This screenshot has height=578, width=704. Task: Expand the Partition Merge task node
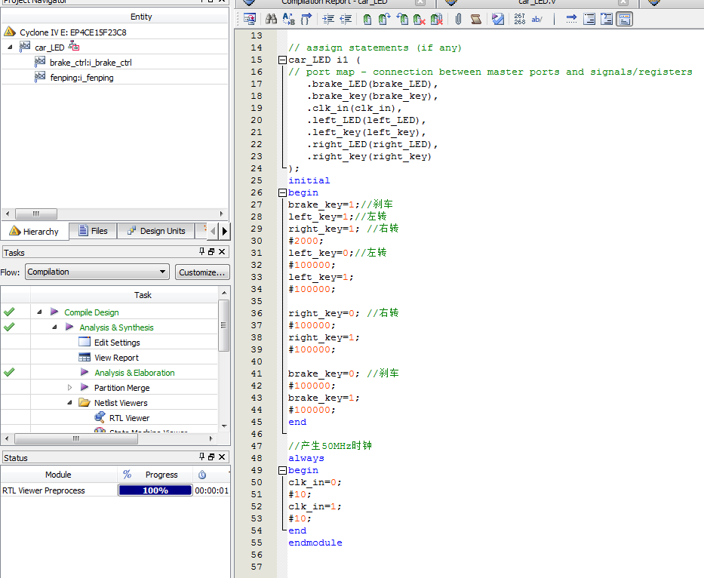(x=69, y=387)
